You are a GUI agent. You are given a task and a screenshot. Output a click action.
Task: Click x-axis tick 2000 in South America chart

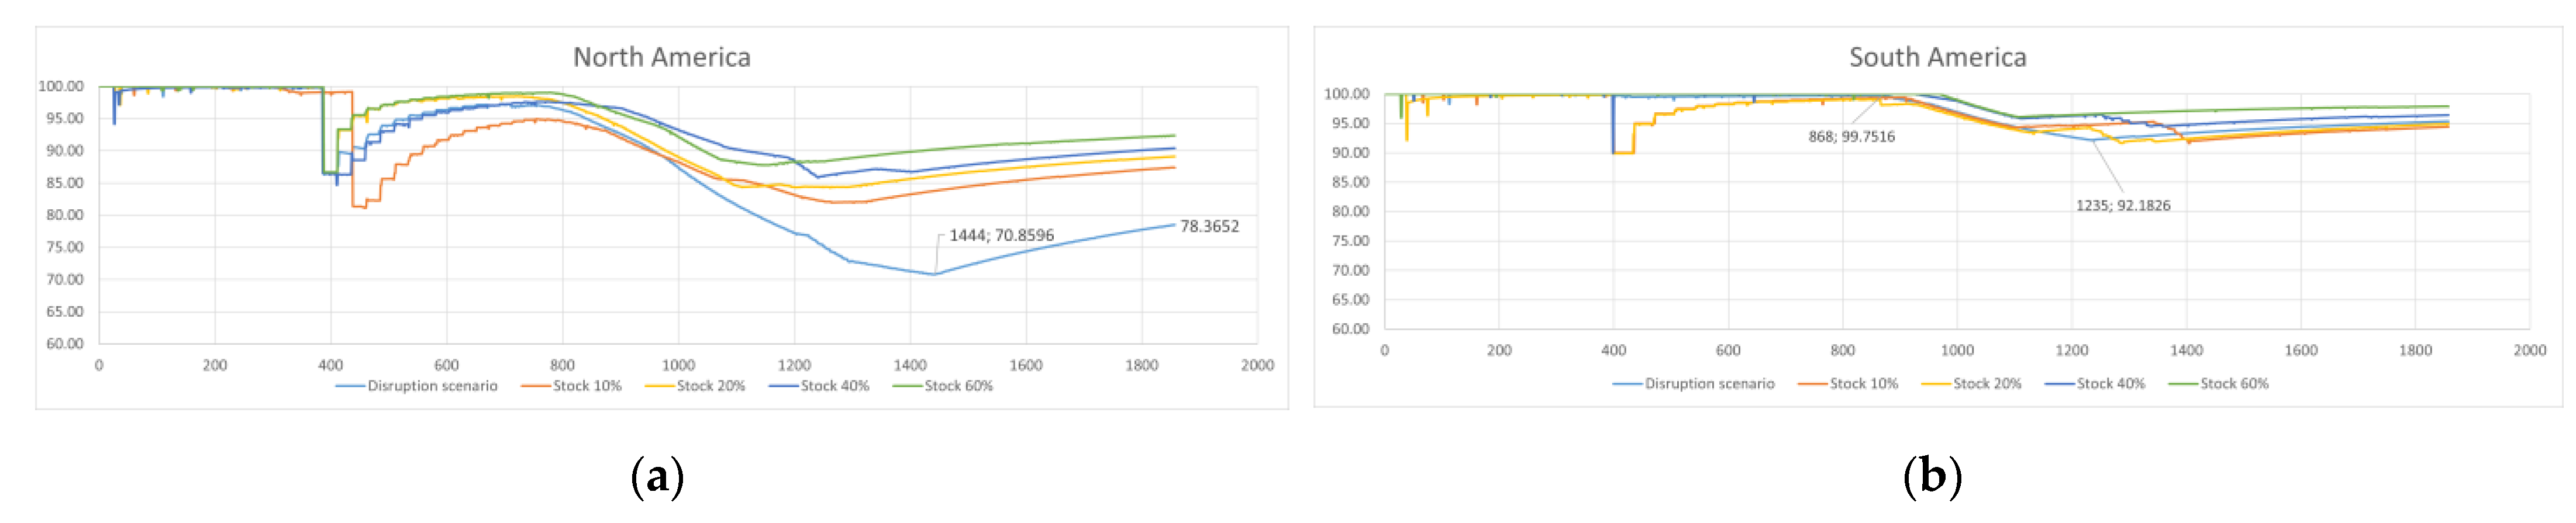[2530, 351]
